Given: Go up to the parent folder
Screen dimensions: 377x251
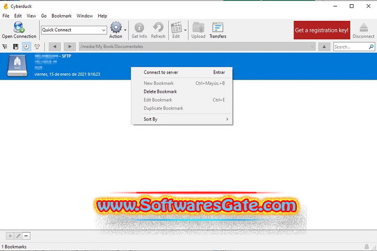Looking at the screenshot, I should click(324, 47).
